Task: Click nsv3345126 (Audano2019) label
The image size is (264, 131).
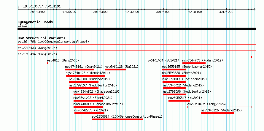Action: [x=221, y=110]
